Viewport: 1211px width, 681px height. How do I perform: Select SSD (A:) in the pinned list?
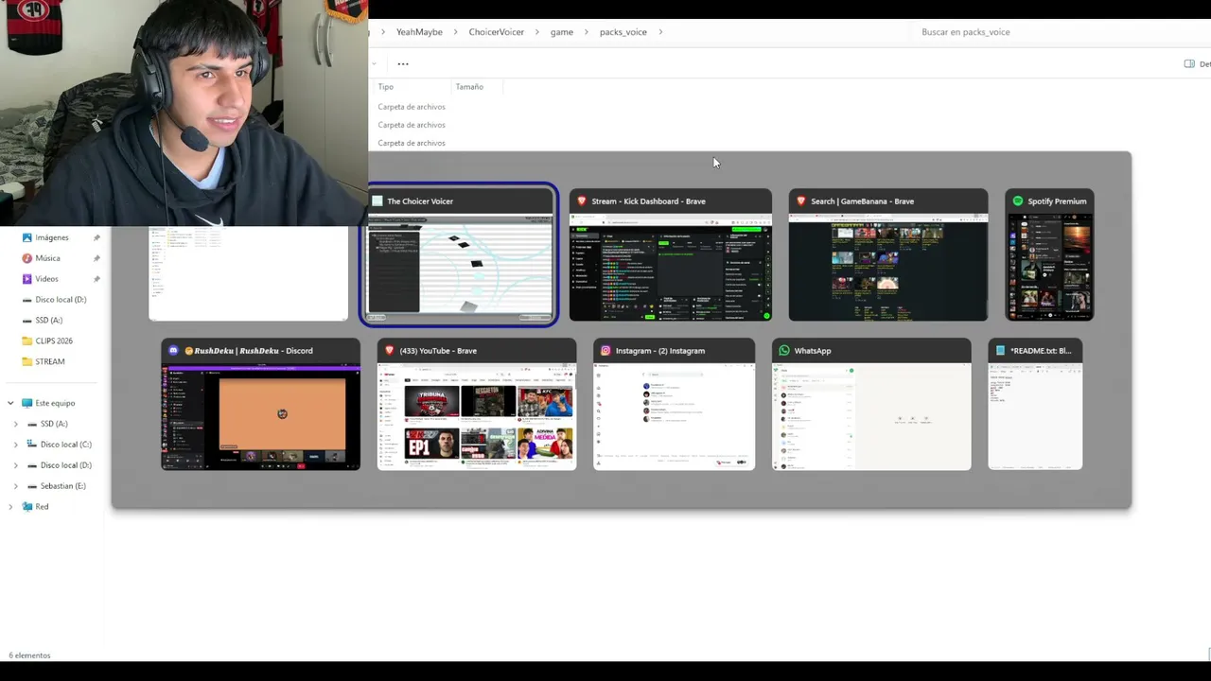point(49,321)
